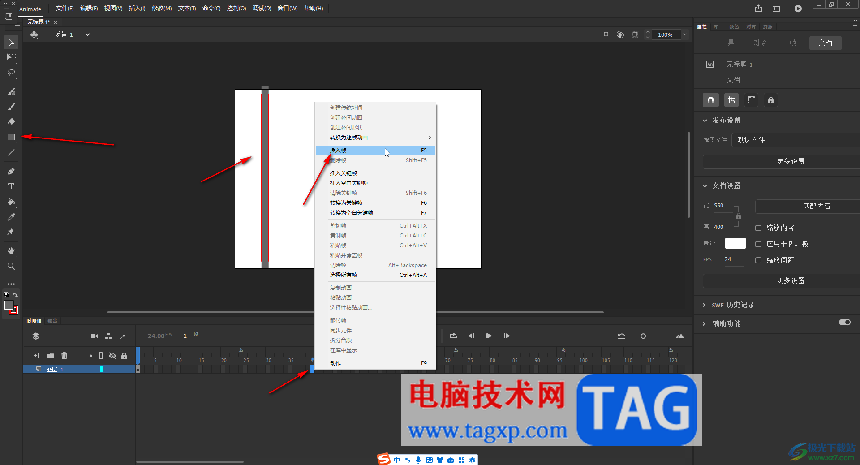Select the Lasso tool
Viewport: 860px width, 465px height.
[11, 73]
